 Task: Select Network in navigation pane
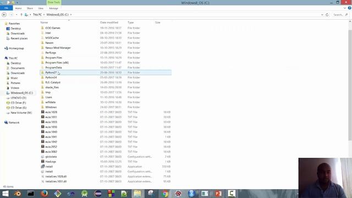coord(14,123)
